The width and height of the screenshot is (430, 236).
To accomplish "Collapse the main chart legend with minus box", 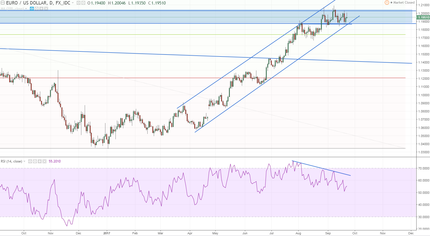I will pos(3,3).
